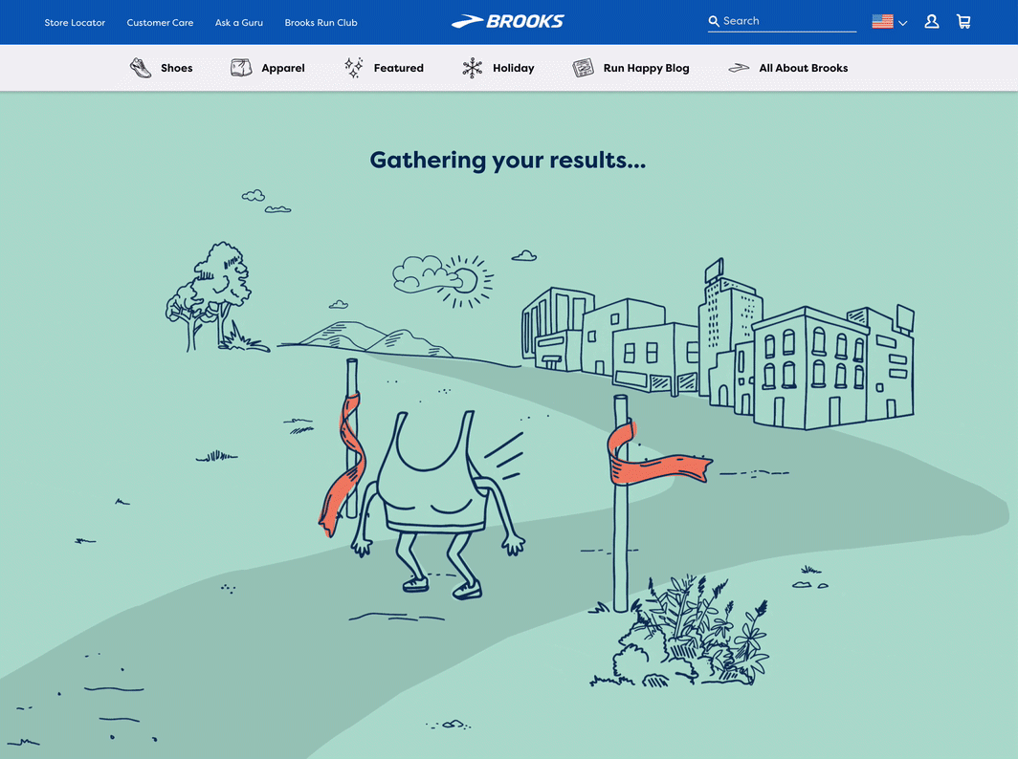Click the sparkles icon beside Featured
The image size is (1018, 759).
coord(354,68)
